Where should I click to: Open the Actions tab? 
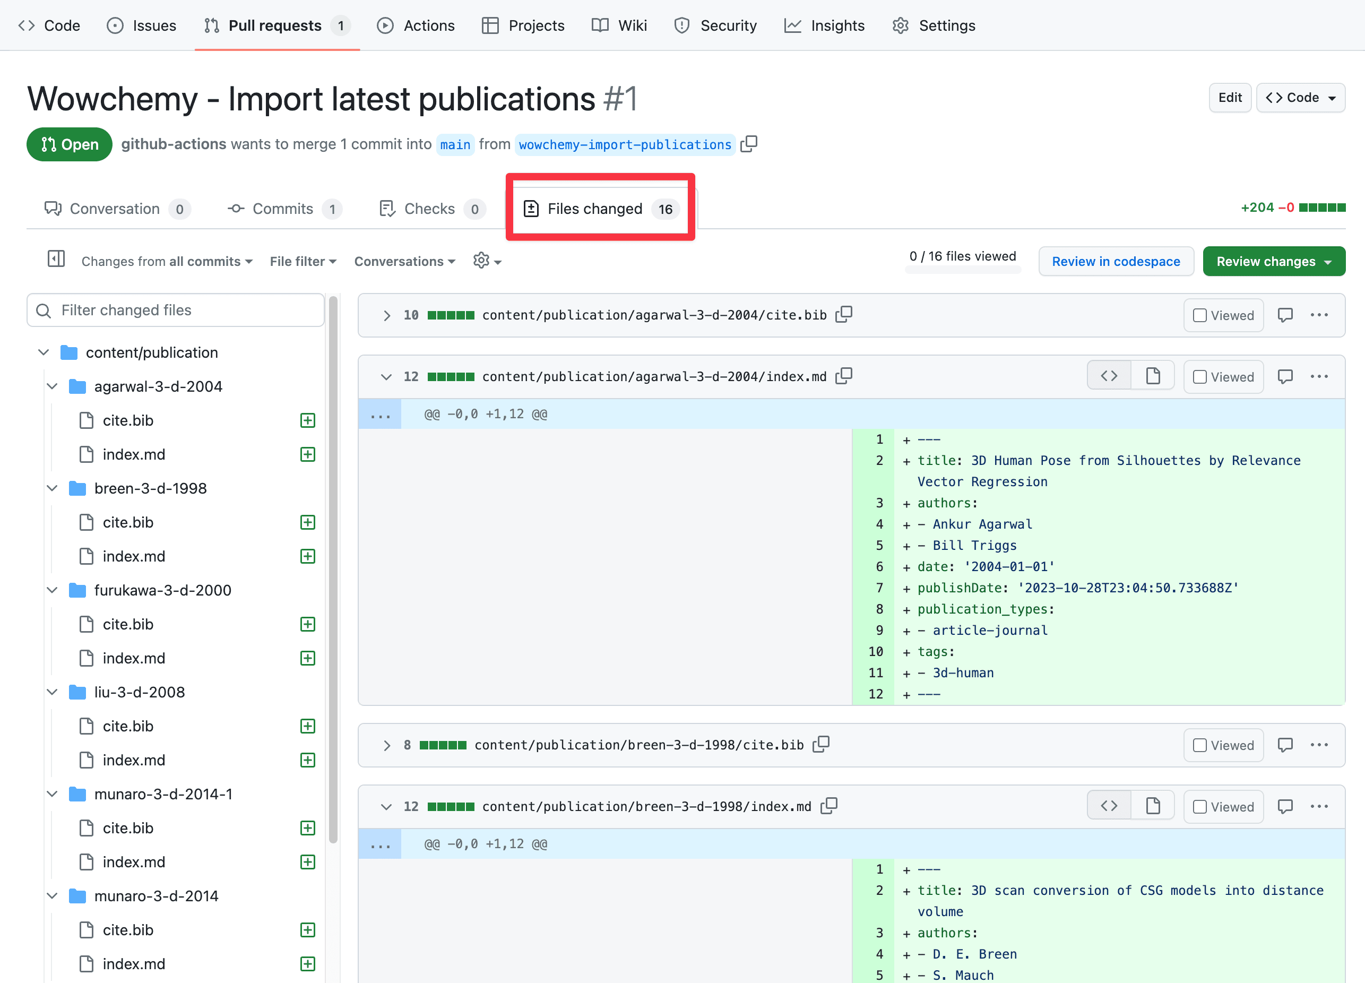coord(416,25)
